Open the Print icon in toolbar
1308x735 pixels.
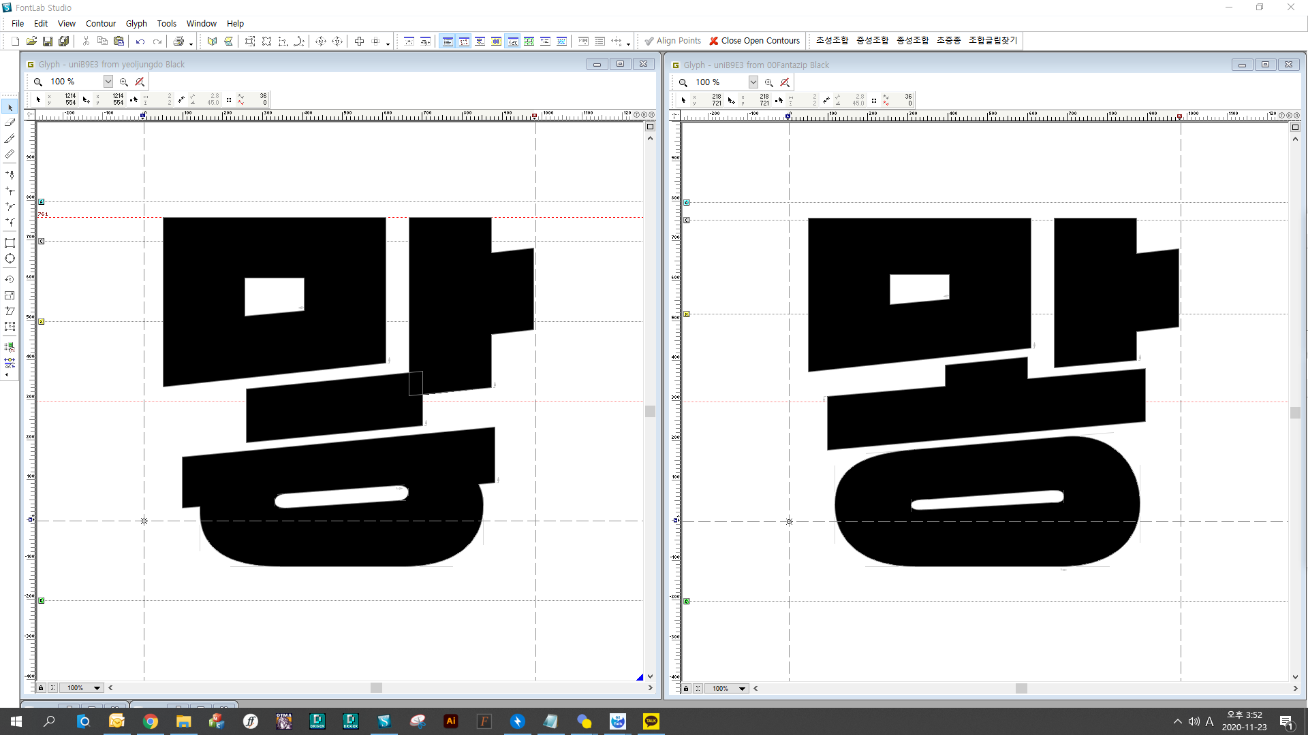click(x=178, y=42)
